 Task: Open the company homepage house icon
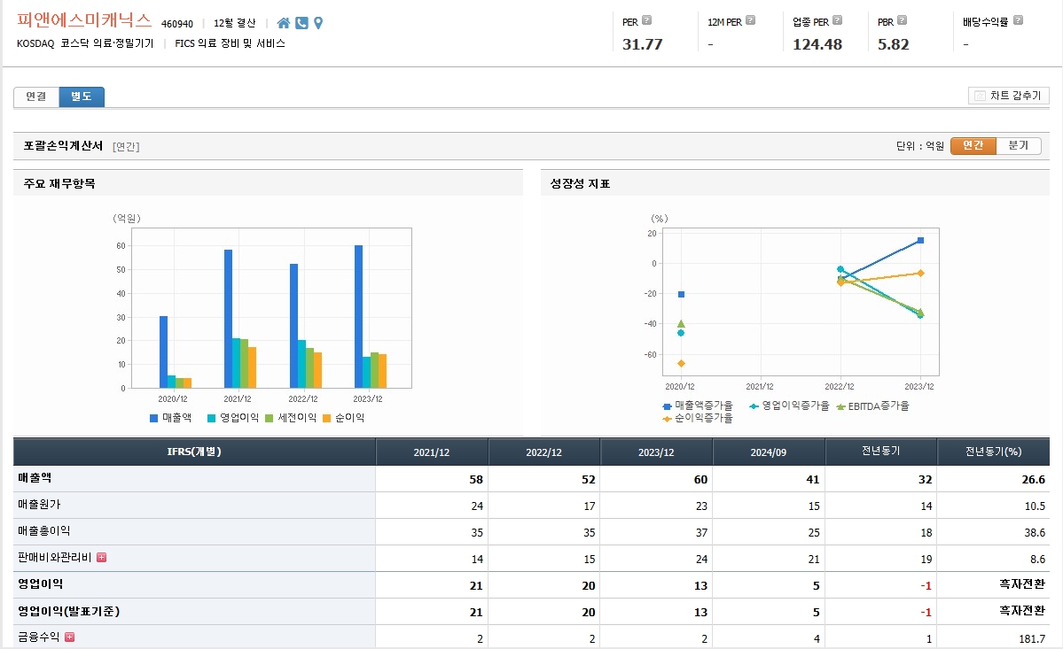pyautogui.click(x=284, y=23)
